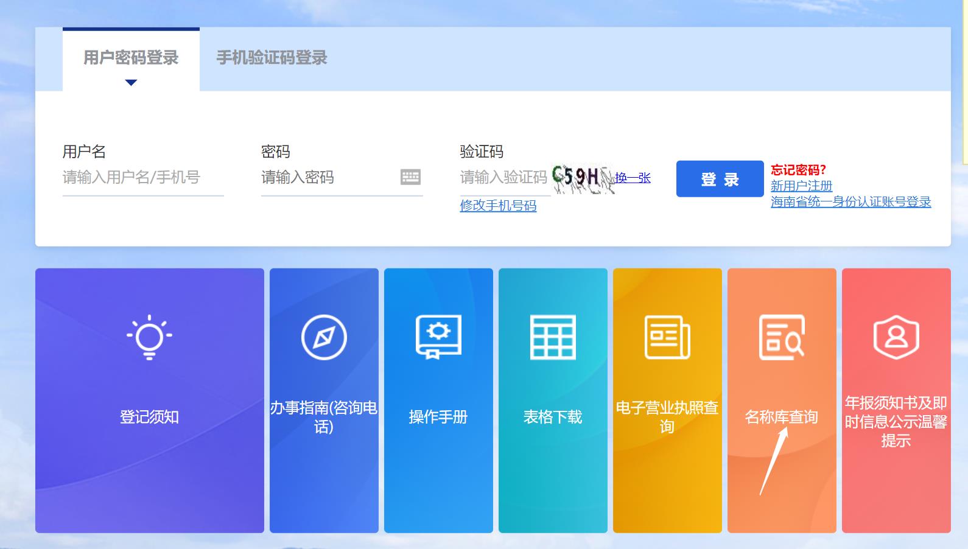The height and width of the screenshot is (549, 968).
Task: Open 电子营业执照查询 tile label
Action: click(x=667, y=417)
